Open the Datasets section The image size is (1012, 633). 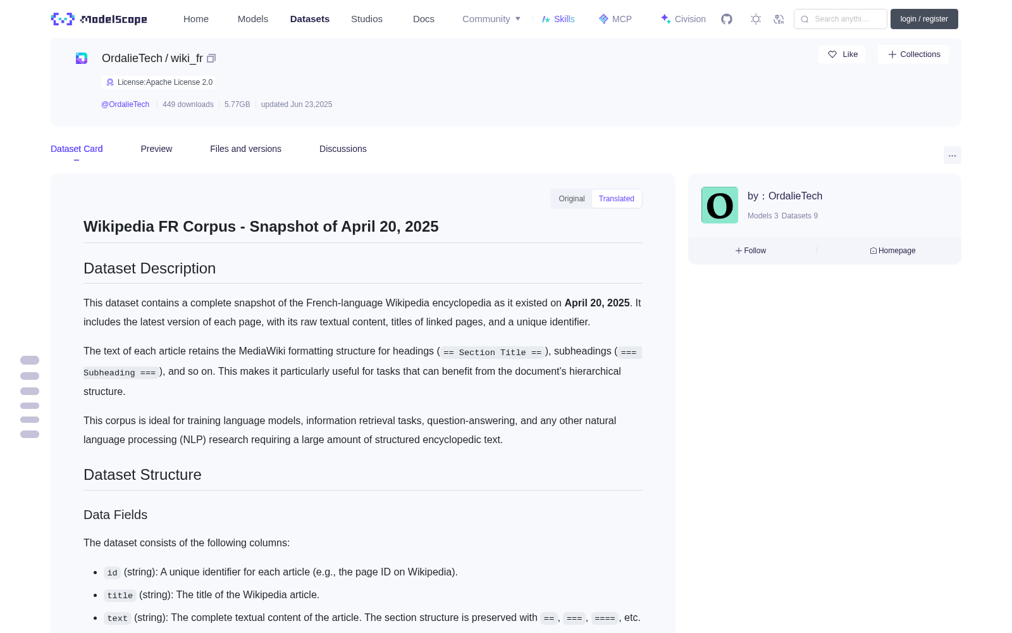click(x=310, y=19)
